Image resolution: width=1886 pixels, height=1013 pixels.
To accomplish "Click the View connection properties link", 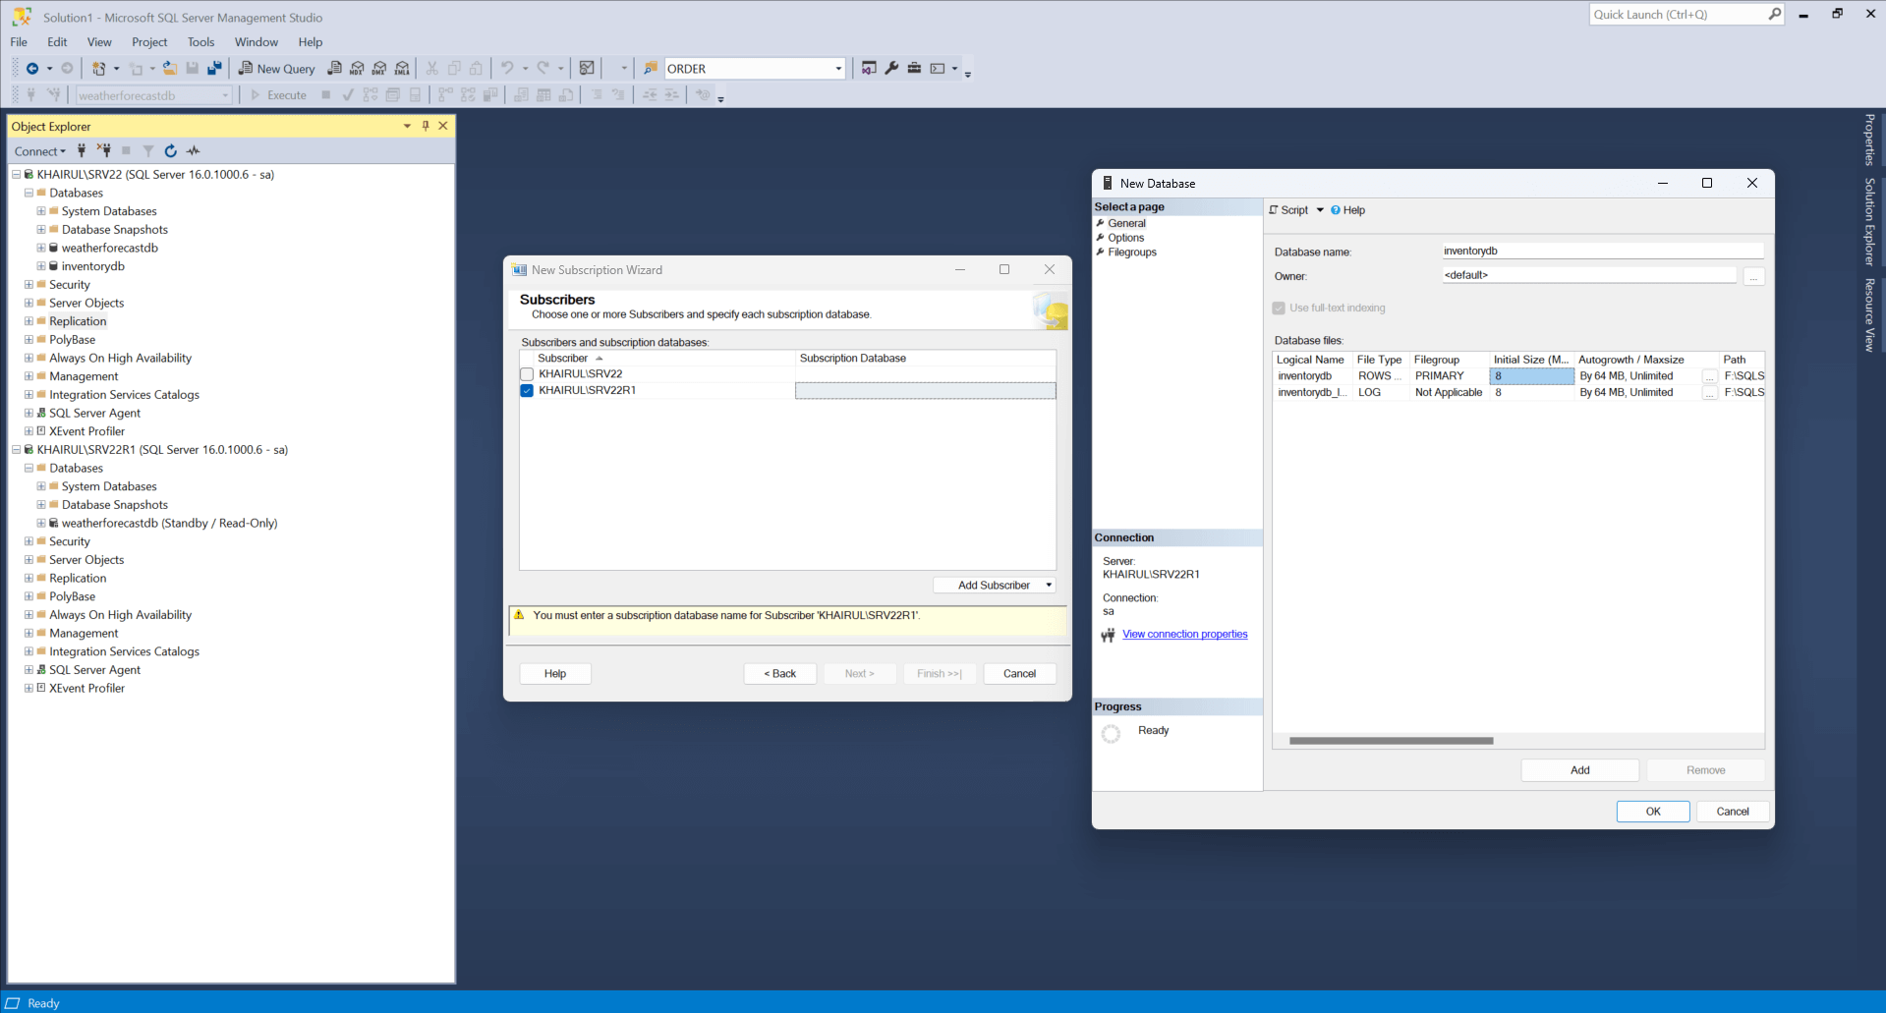I will point(1184,635).
